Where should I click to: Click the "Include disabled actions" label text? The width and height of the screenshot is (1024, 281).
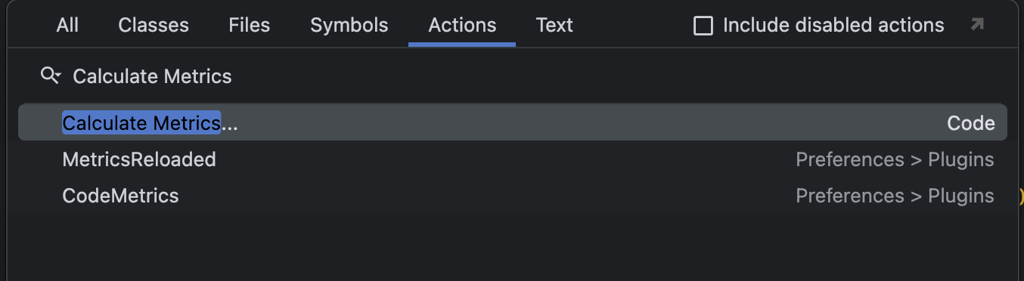click(x=833, y=26)
